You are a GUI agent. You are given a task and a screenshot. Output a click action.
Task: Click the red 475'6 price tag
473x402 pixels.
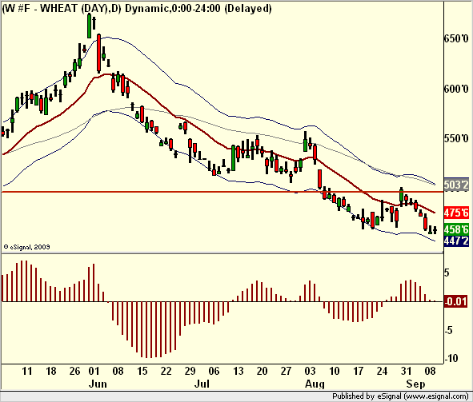[x=457, y=213]
